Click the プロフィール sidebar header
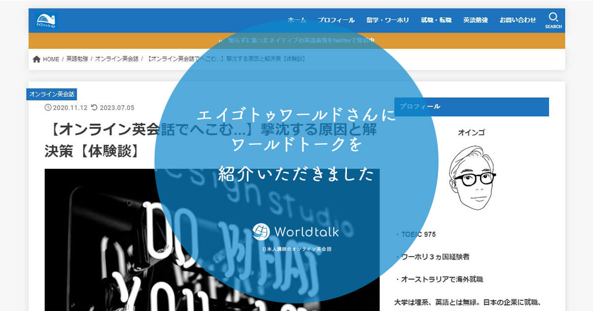This screenshot has width=593, height=311. 471,107
